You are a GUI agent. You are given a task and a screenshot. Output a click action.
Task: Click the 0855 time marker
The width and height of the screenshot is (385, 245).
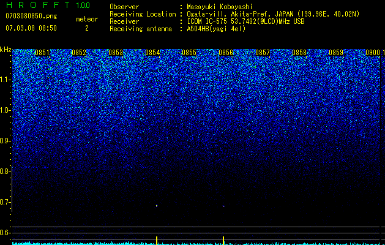(189, 53)
